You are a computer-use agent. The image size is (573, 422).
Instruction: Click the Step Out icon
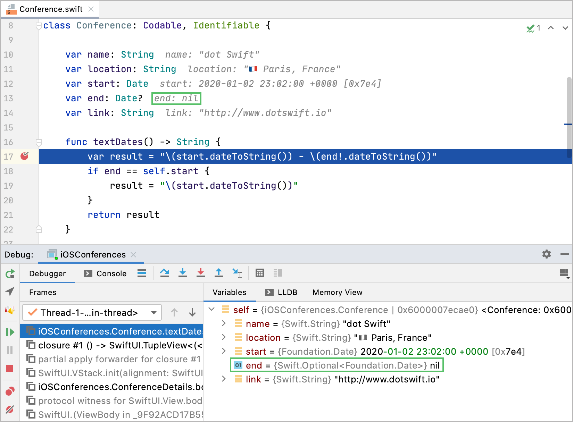click(219, 273)
